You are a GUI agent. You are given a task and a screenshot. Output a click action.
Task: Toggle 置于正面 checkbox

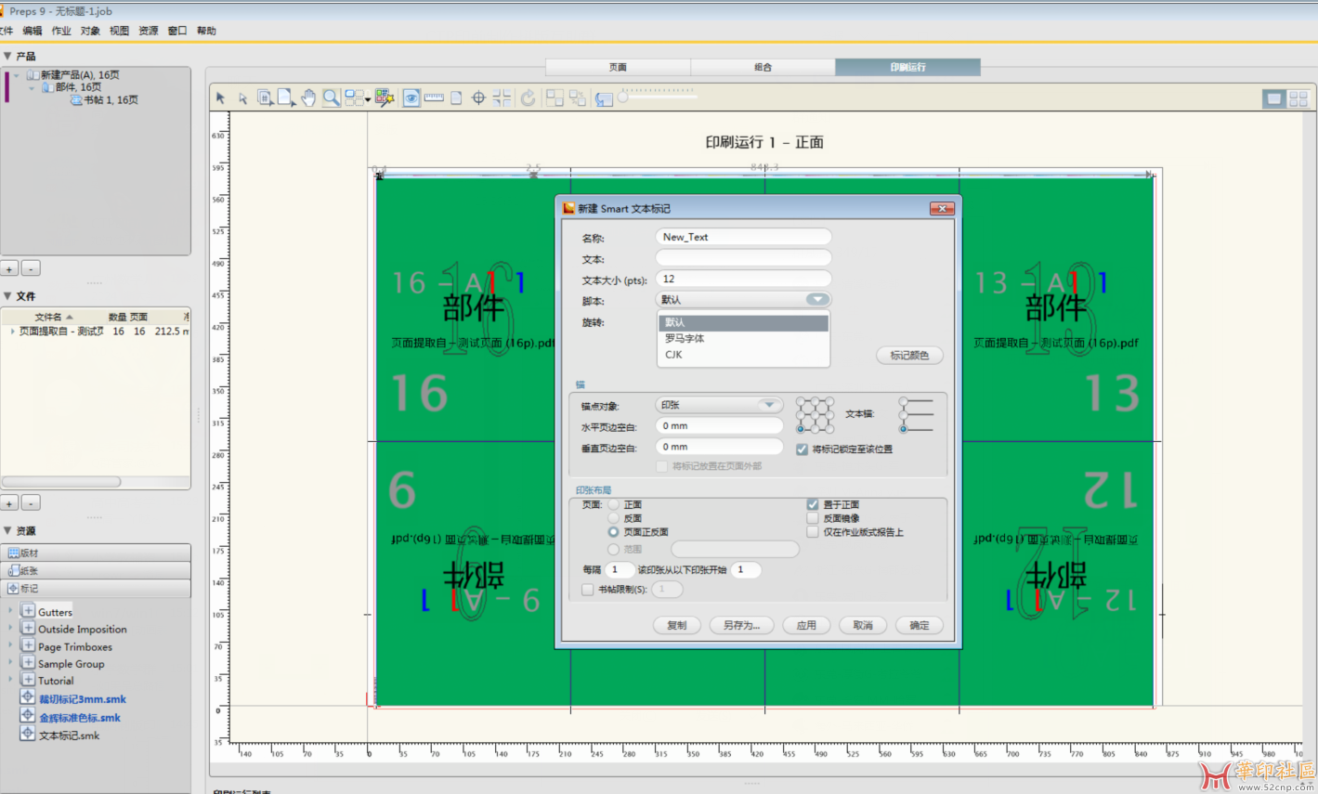813,504
